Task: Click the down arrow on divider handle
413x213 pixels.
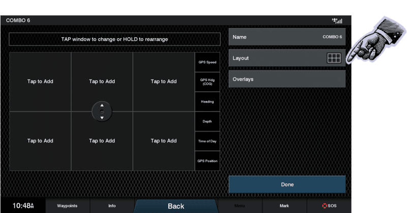Action: pos(102,118)
